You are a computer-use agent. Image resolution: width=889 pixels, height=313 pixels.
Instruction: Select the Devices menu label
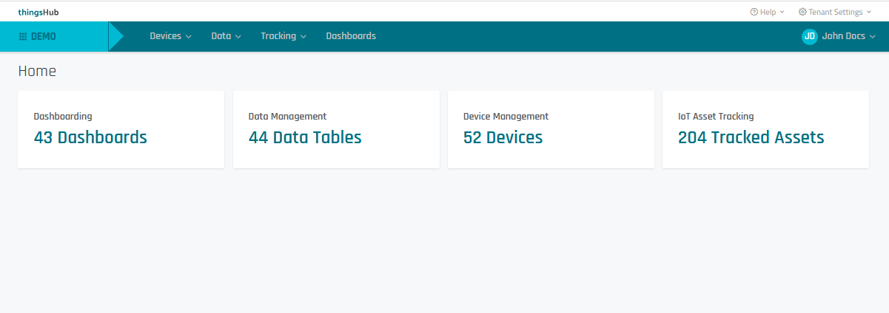(165, 36)
